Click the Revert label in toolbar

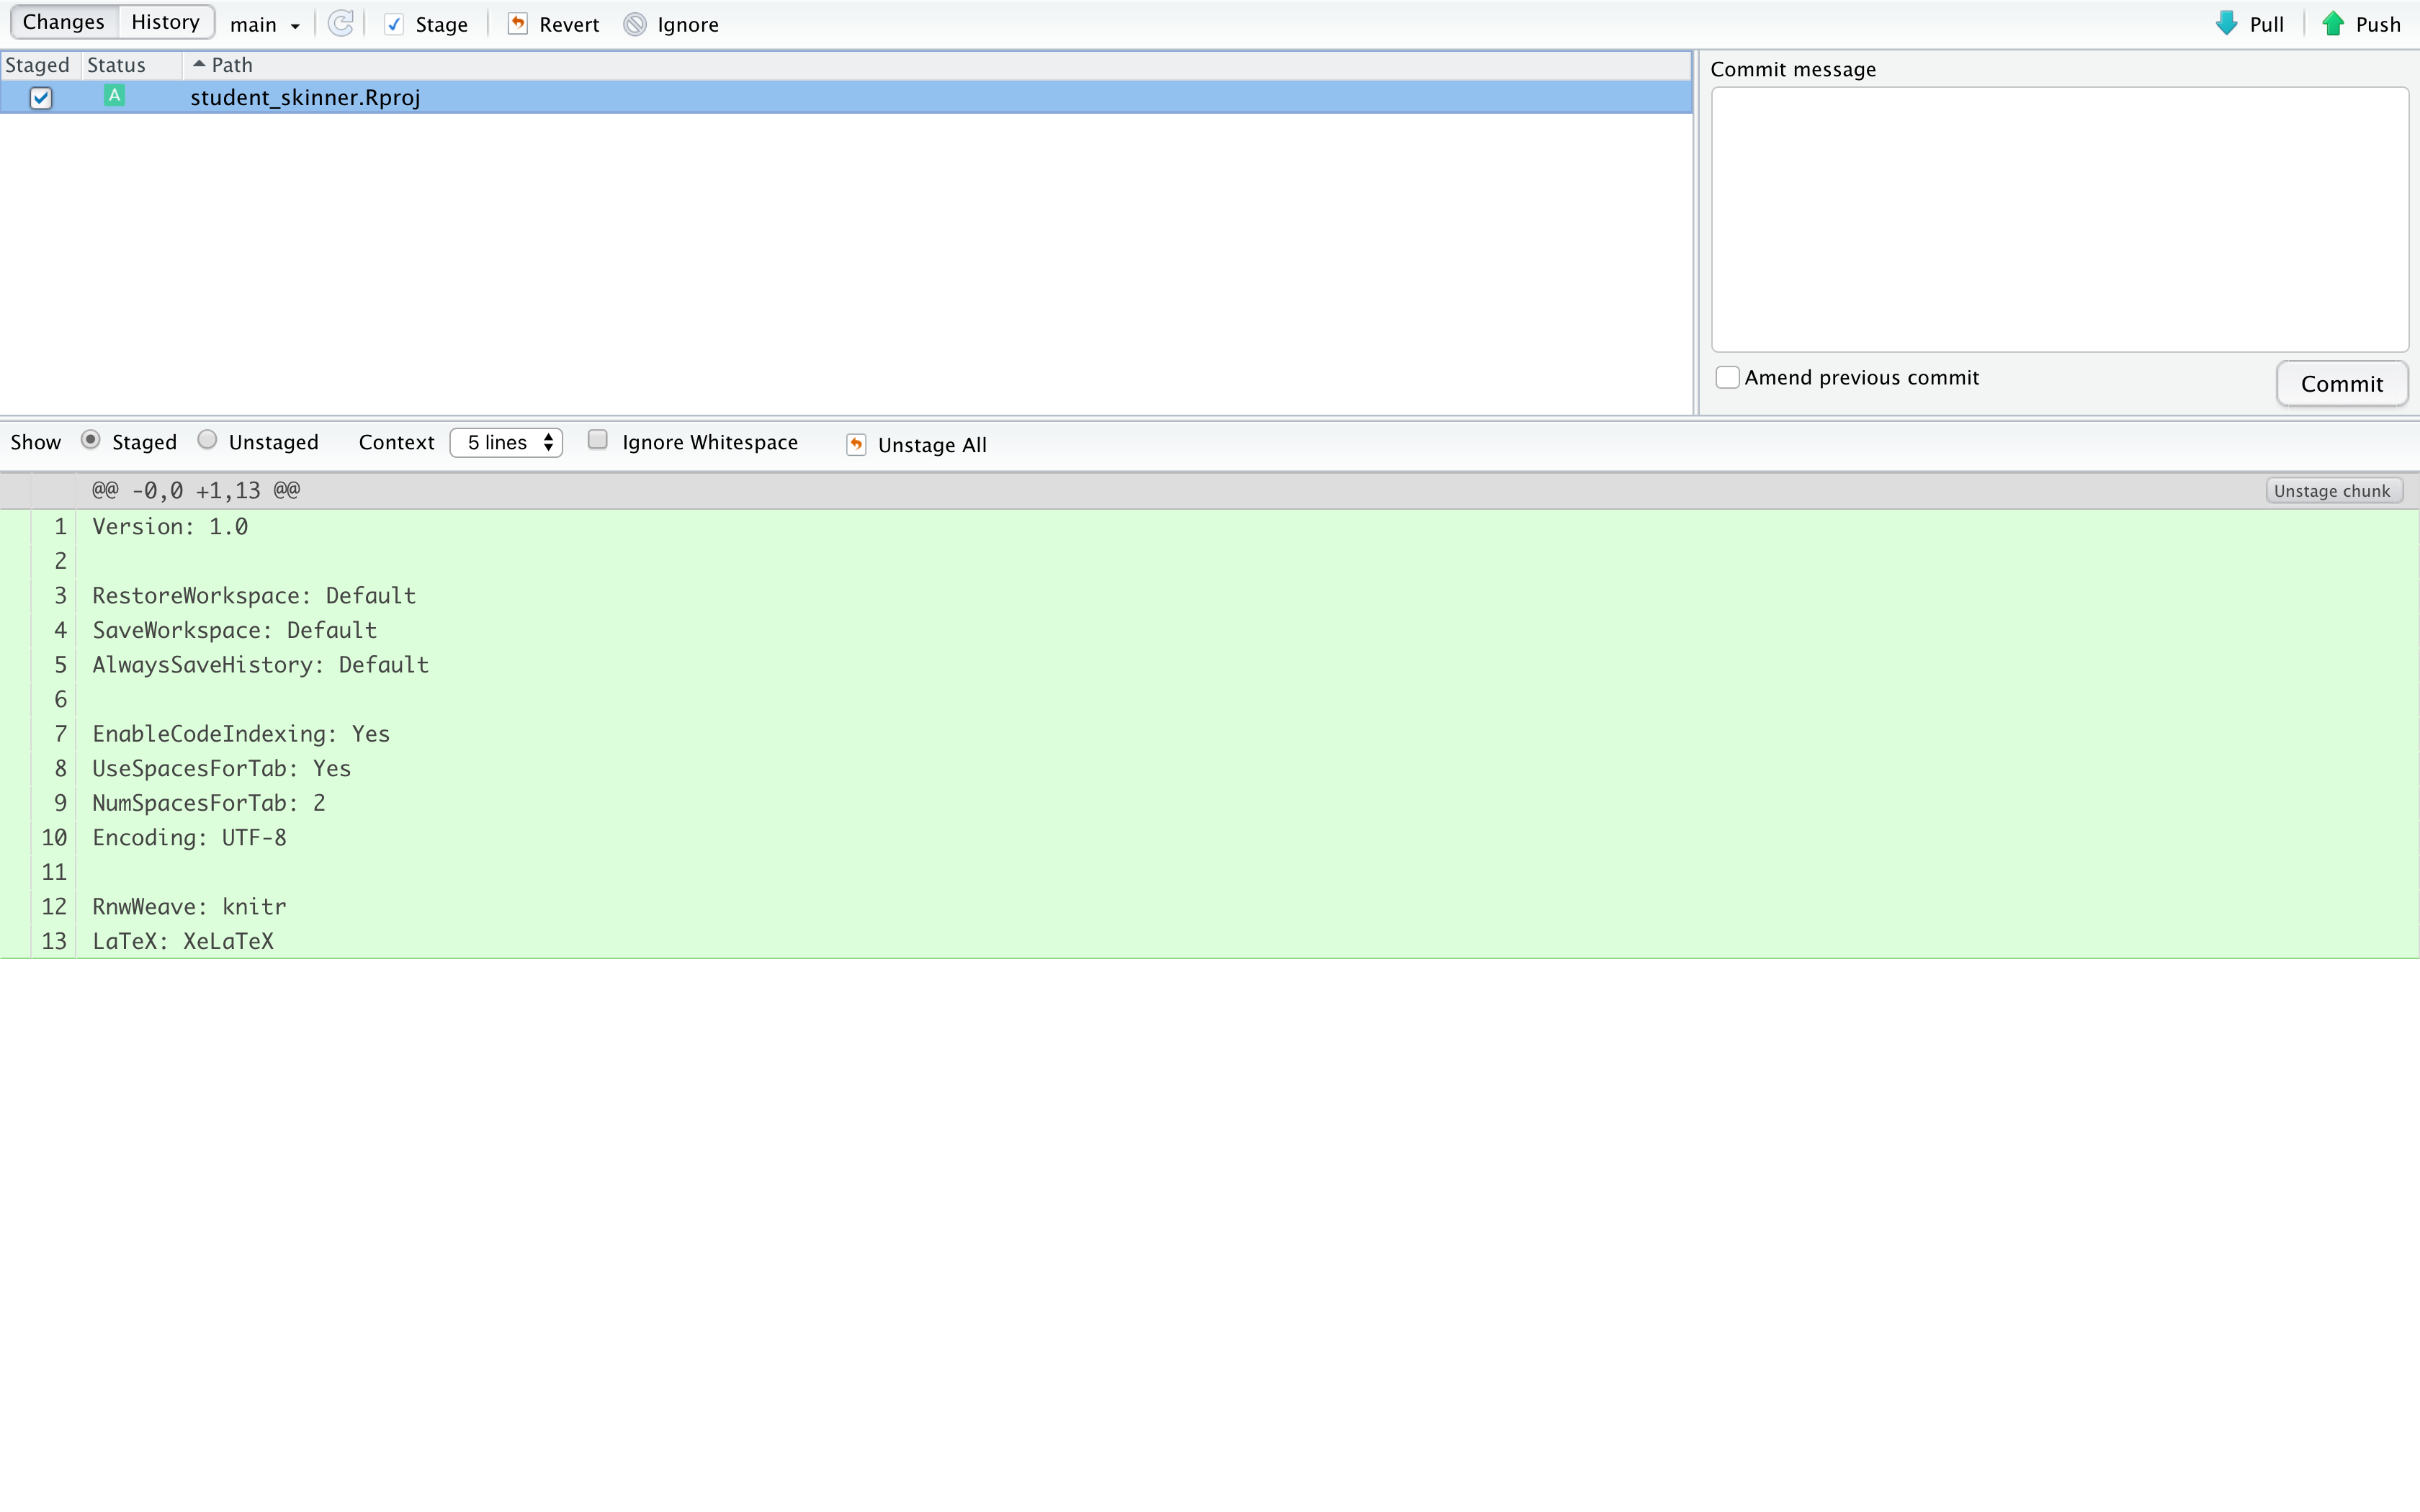pyautogui.click(x=569, y=25)
